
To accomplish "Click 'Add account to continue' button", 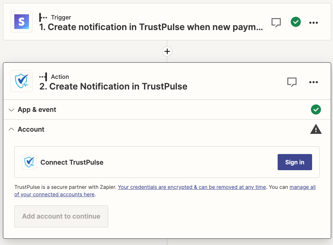I will pos(61,216).
